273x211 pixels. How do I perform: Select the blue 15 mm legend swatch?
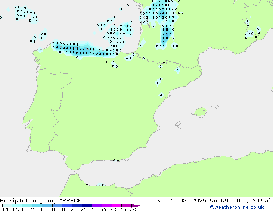(67, 205)
